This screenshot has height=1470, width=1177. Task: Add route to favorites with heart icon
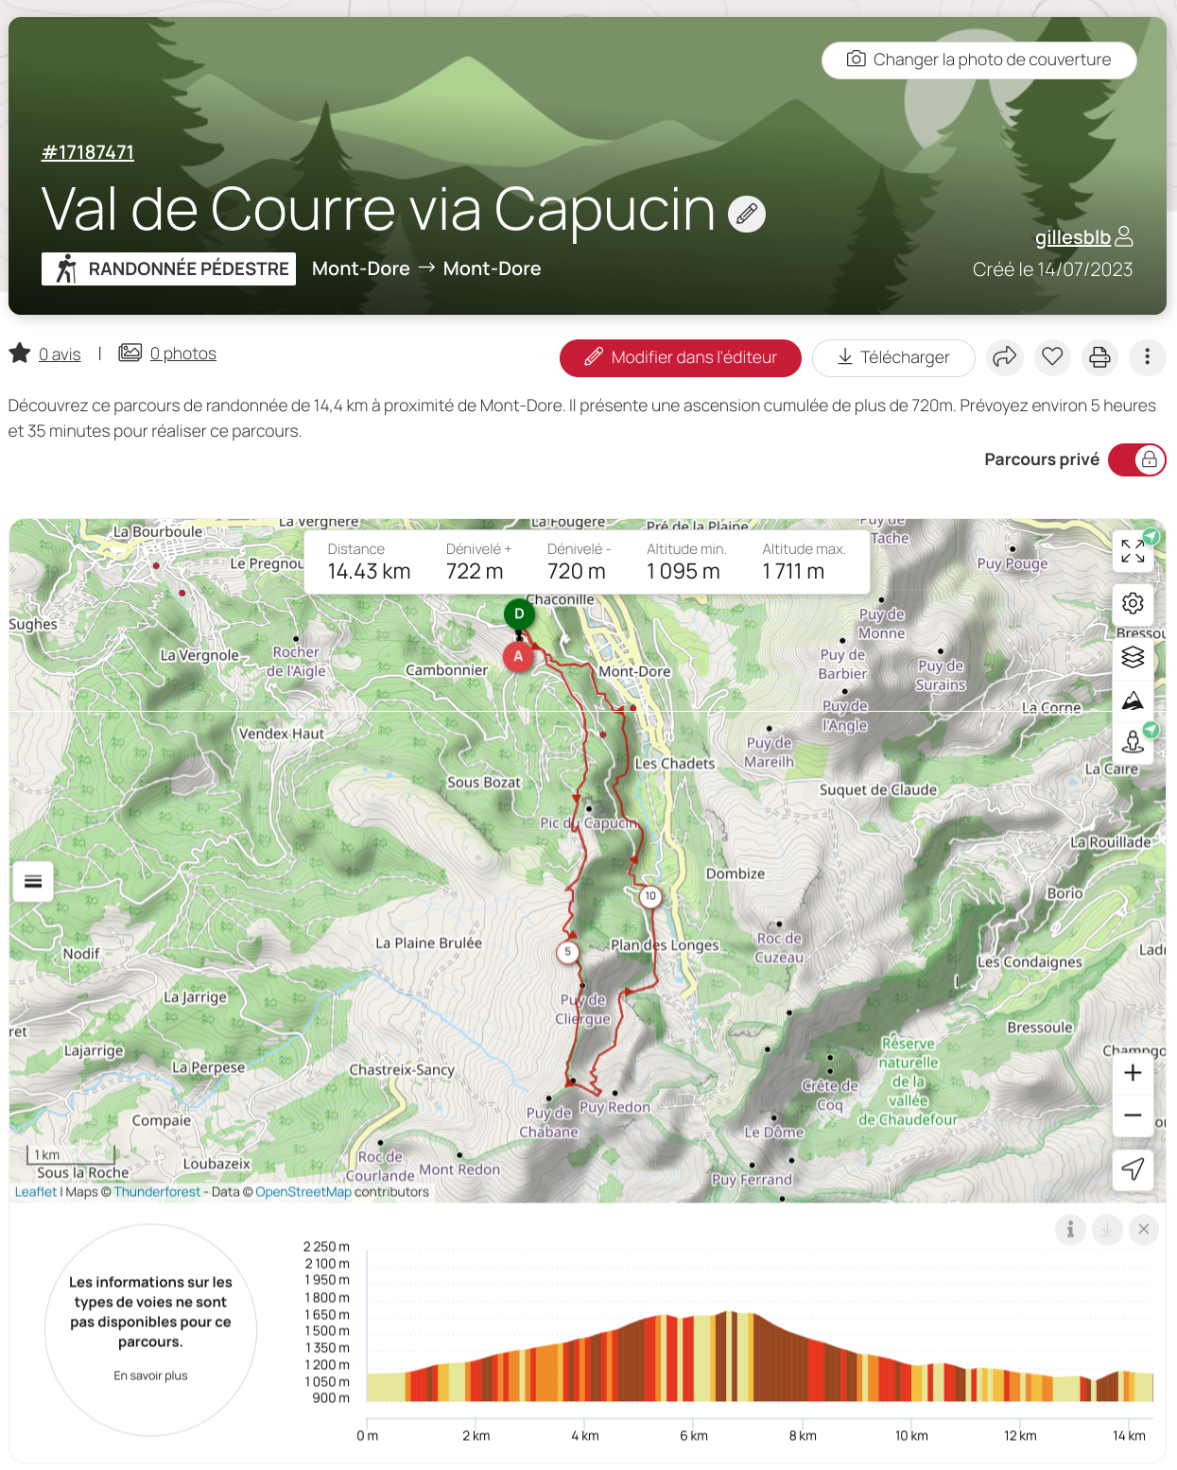point(1052,356)
